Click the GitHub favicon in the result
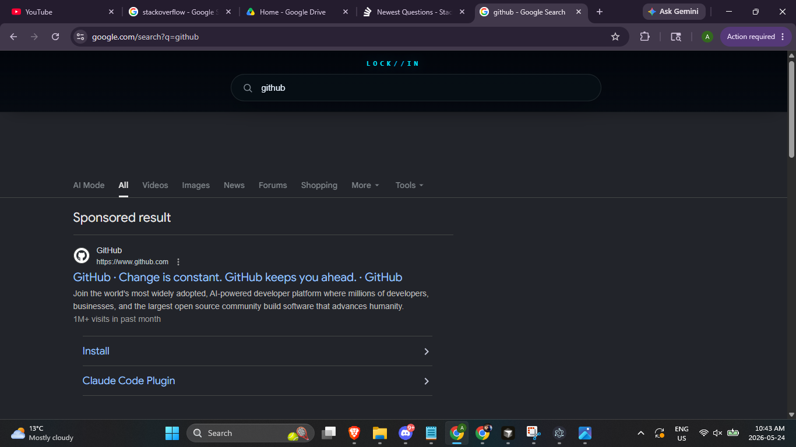The width and height of the screenshot is (796, 447). click(82, 256)
